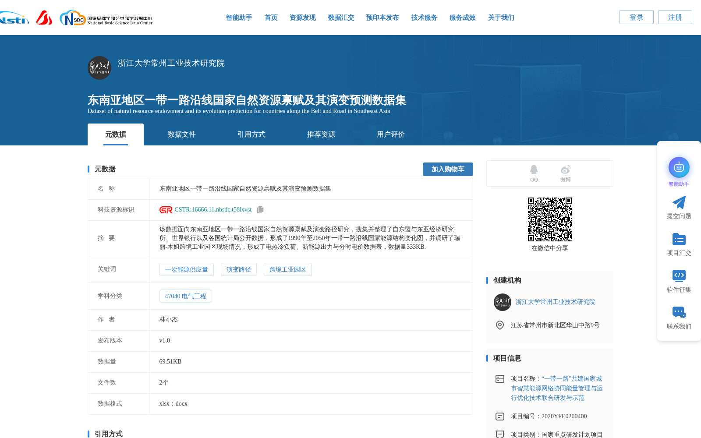
Task: Select the 元数据 tab
Action: (x=116, y=134)
